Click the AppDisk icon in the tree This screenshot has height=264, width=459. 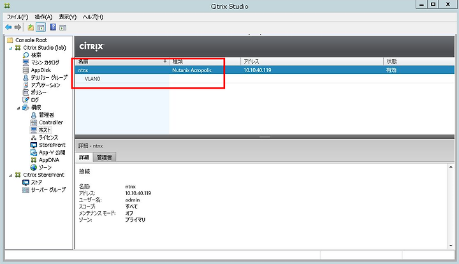click(x=25, y=70)
